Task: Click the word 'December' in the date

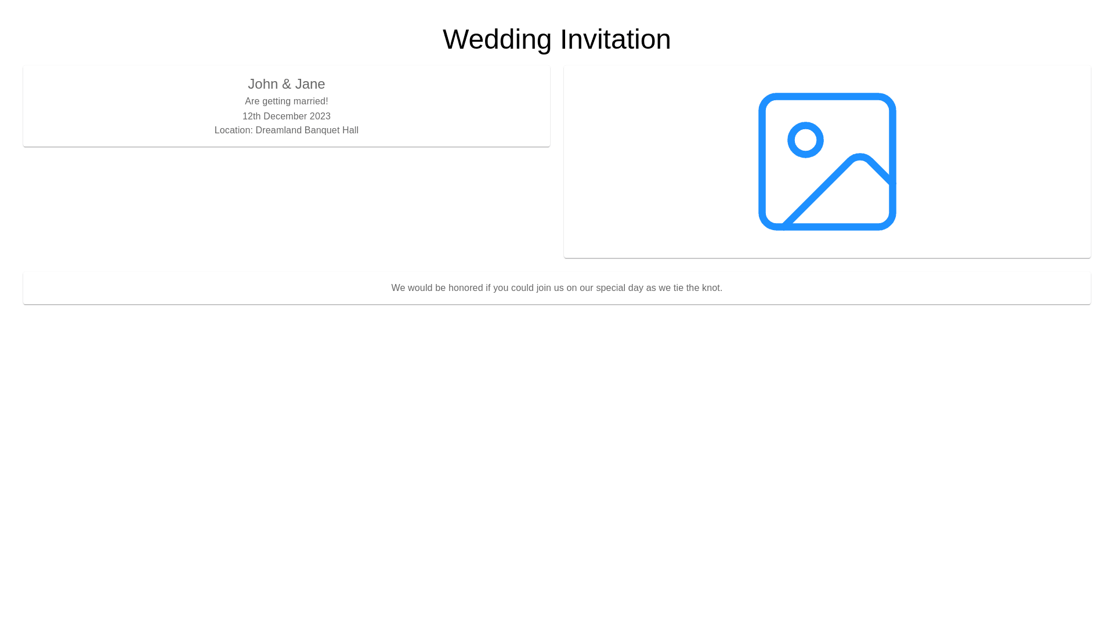Action: click(285, 117)
